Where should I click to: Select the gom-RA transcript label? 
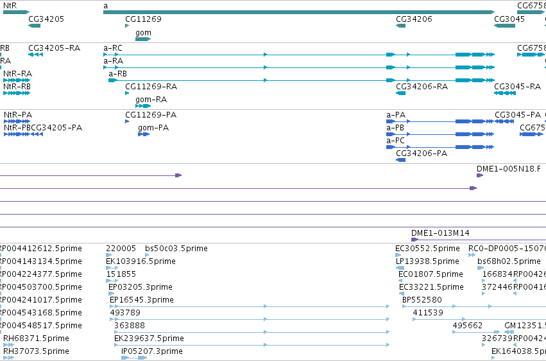[151, 100]
